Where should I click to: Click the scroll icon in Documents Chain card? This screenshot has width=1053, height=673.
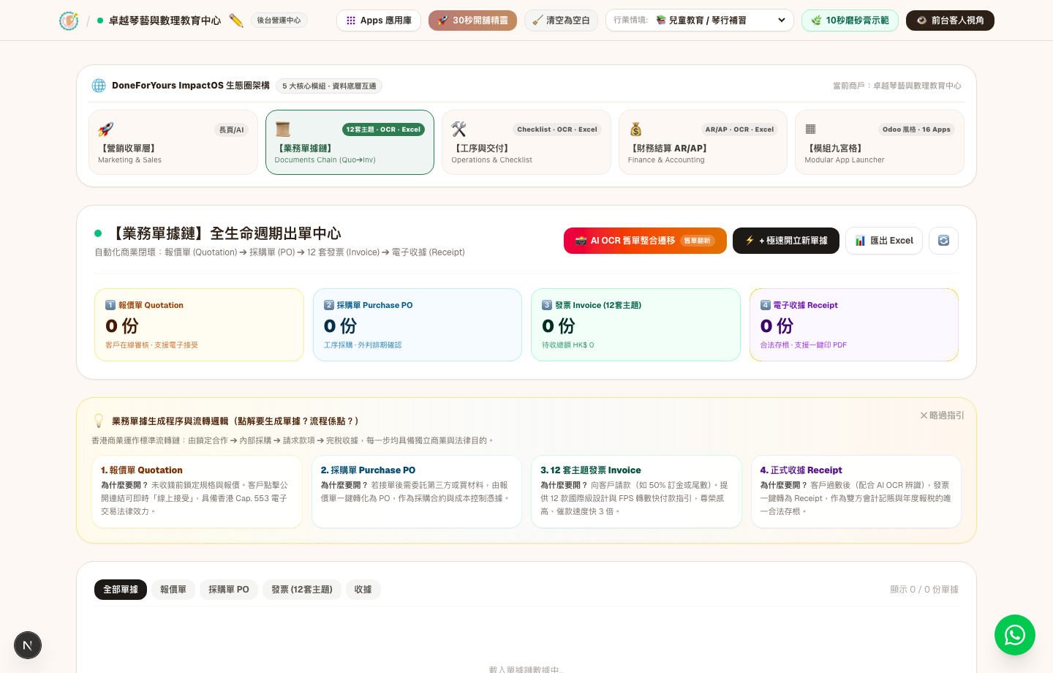point(283,129)
